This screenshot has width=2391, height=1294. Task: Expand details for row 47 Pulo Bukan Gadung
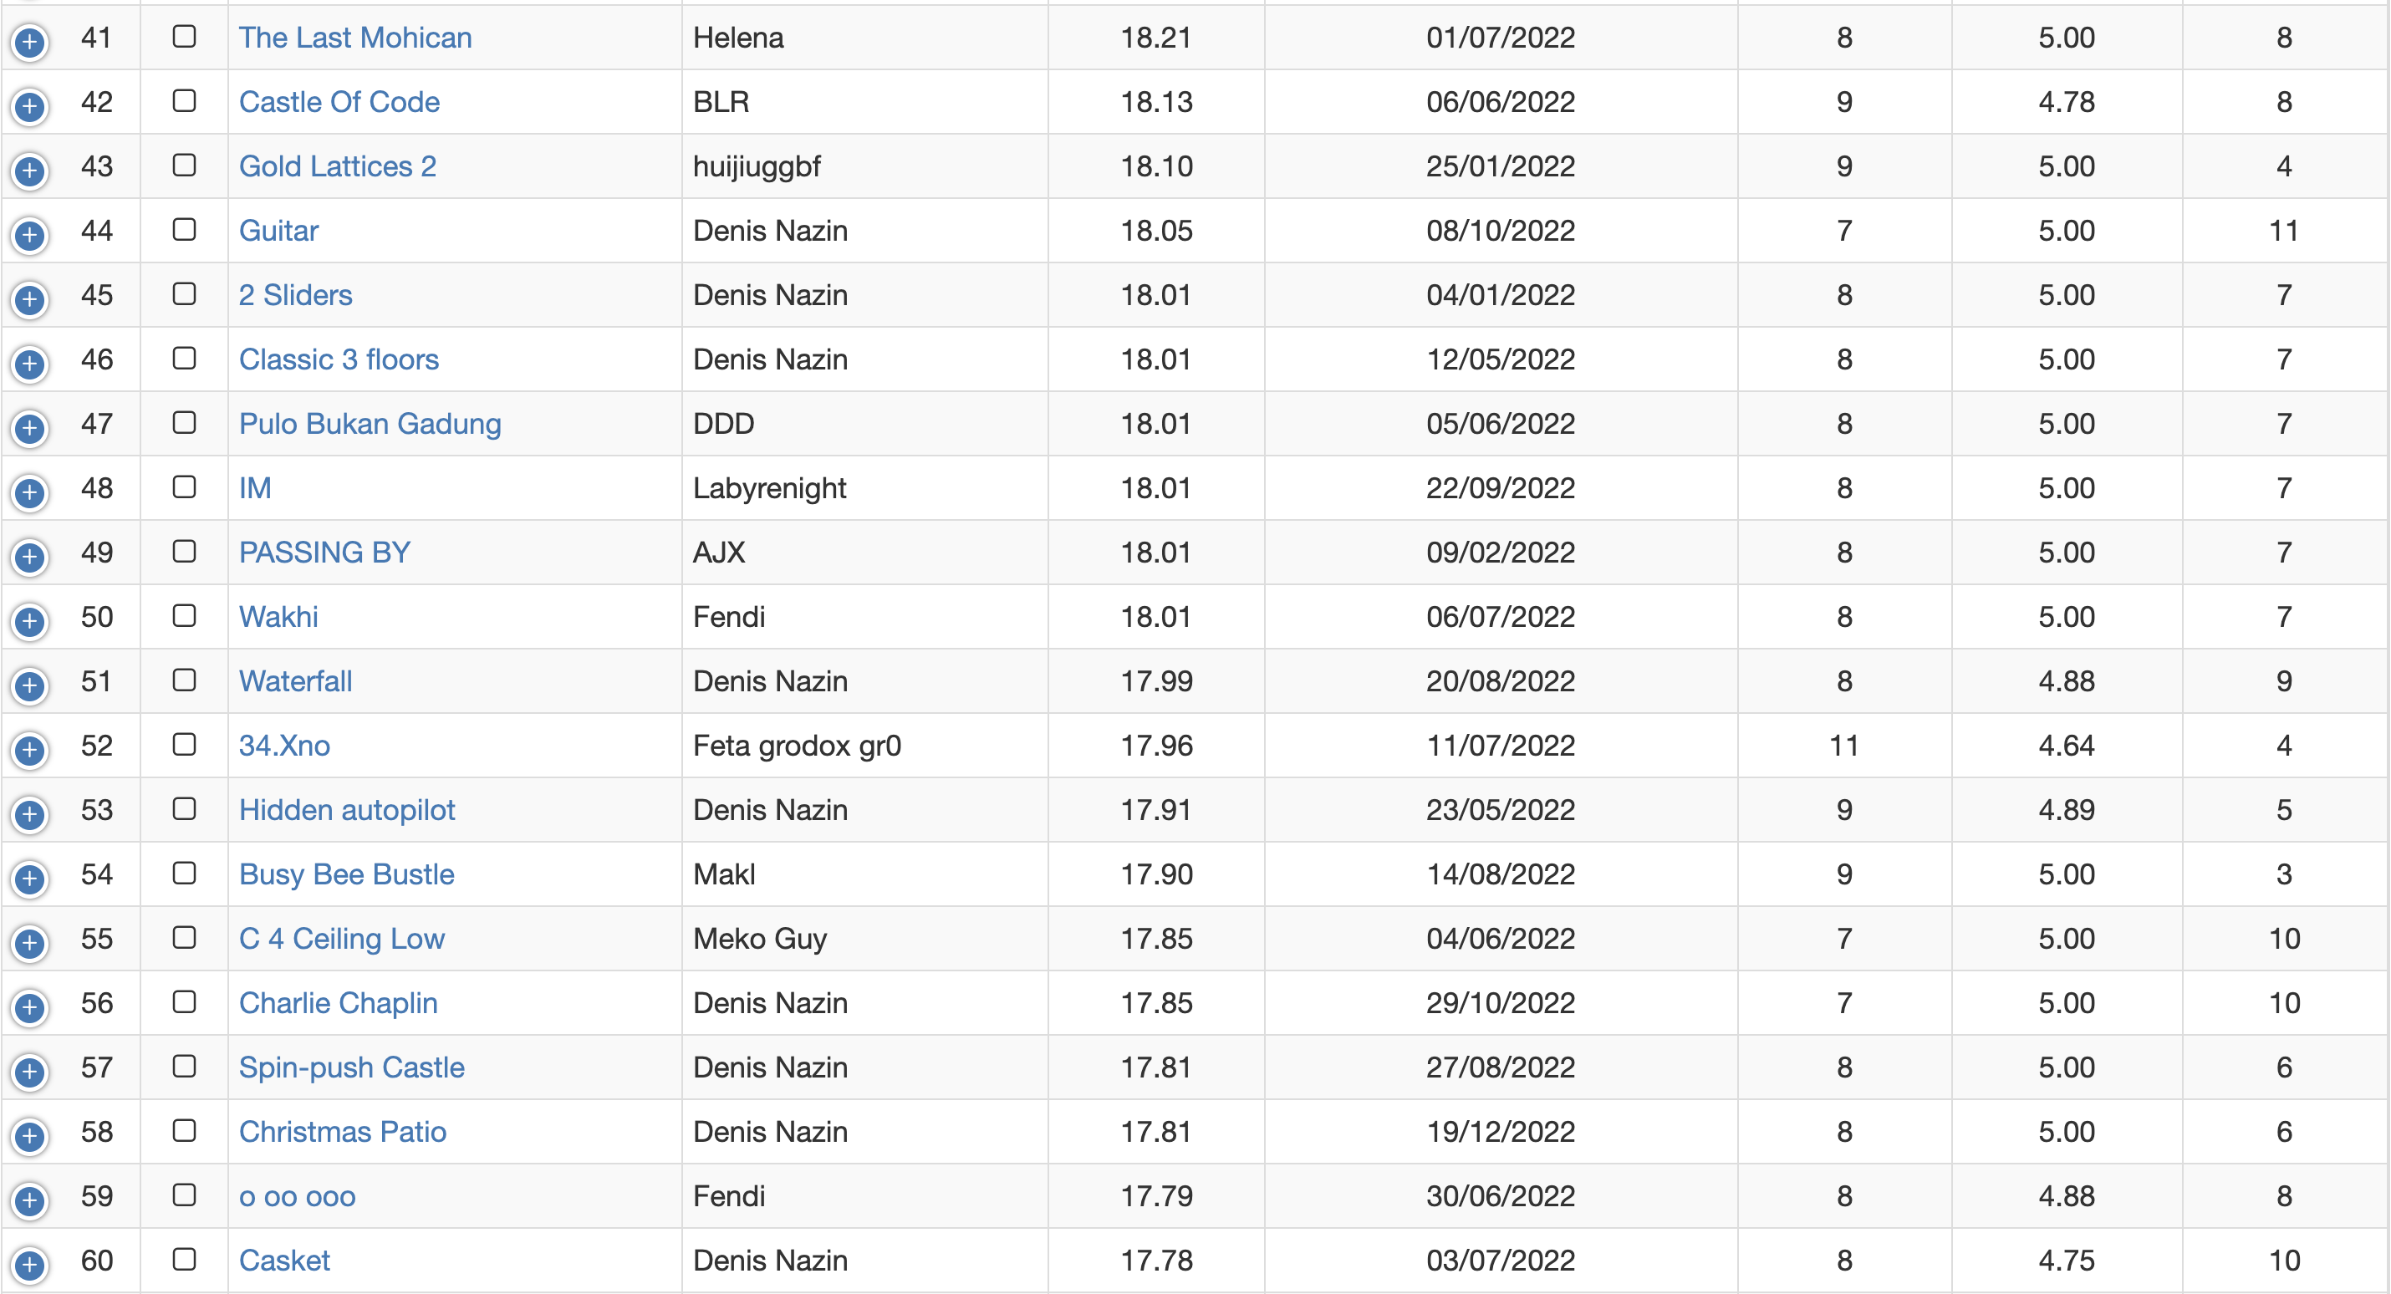pyautogui.click(x=30, y=428)
